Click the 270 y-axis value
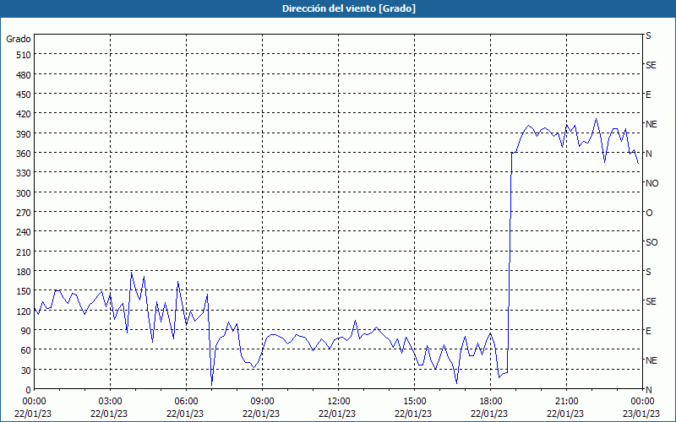 [x=24, y=213]
